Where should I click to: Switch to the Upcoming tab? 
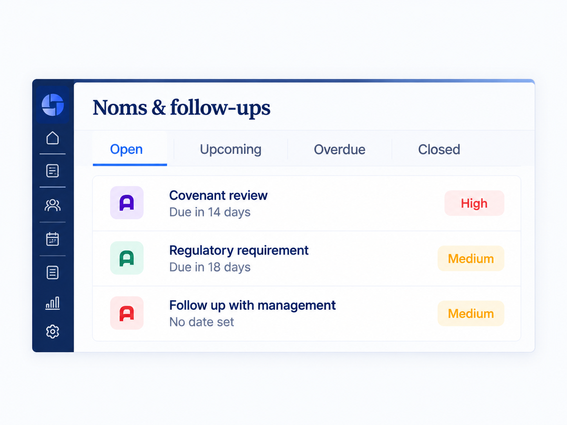tap(231, 149)
